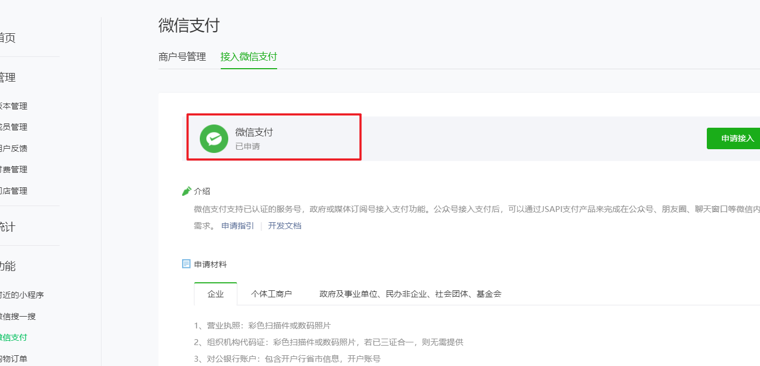The width and height of the screenshot is (760, 366).
Task: Click the green pen icon beside 介绍
Action: (186, 191)
